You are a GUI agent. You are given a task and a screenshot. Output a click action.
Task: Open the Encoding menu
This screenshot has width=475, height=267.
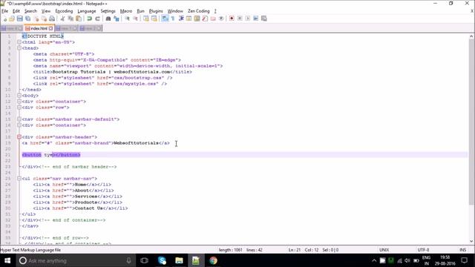[64, 11]
